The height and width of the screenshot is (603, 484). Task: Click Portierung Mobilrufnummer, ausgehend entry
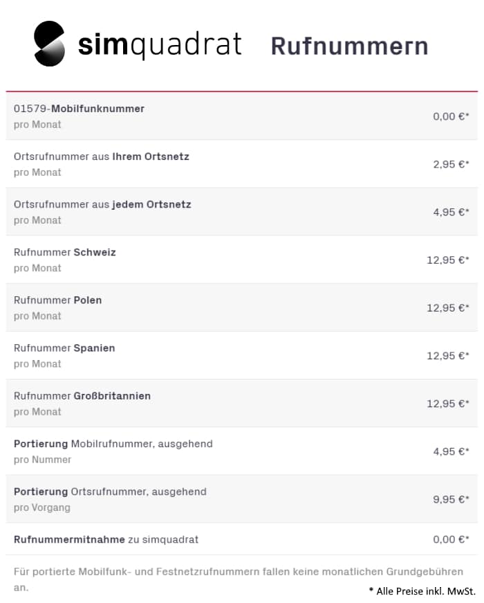tap(113, 443)
